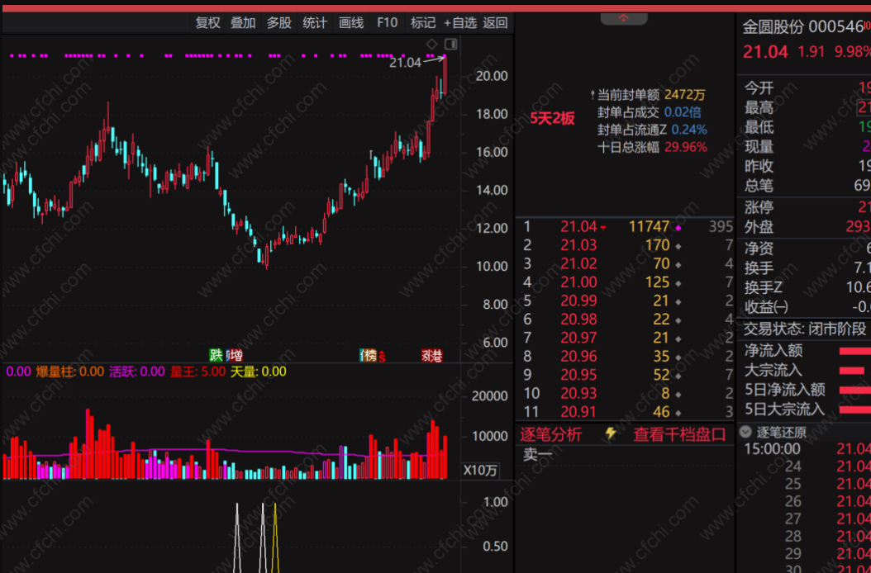Click the 5日大宗流入 label
This screenshot has width=871, height=573.
[x=784, y=410]
